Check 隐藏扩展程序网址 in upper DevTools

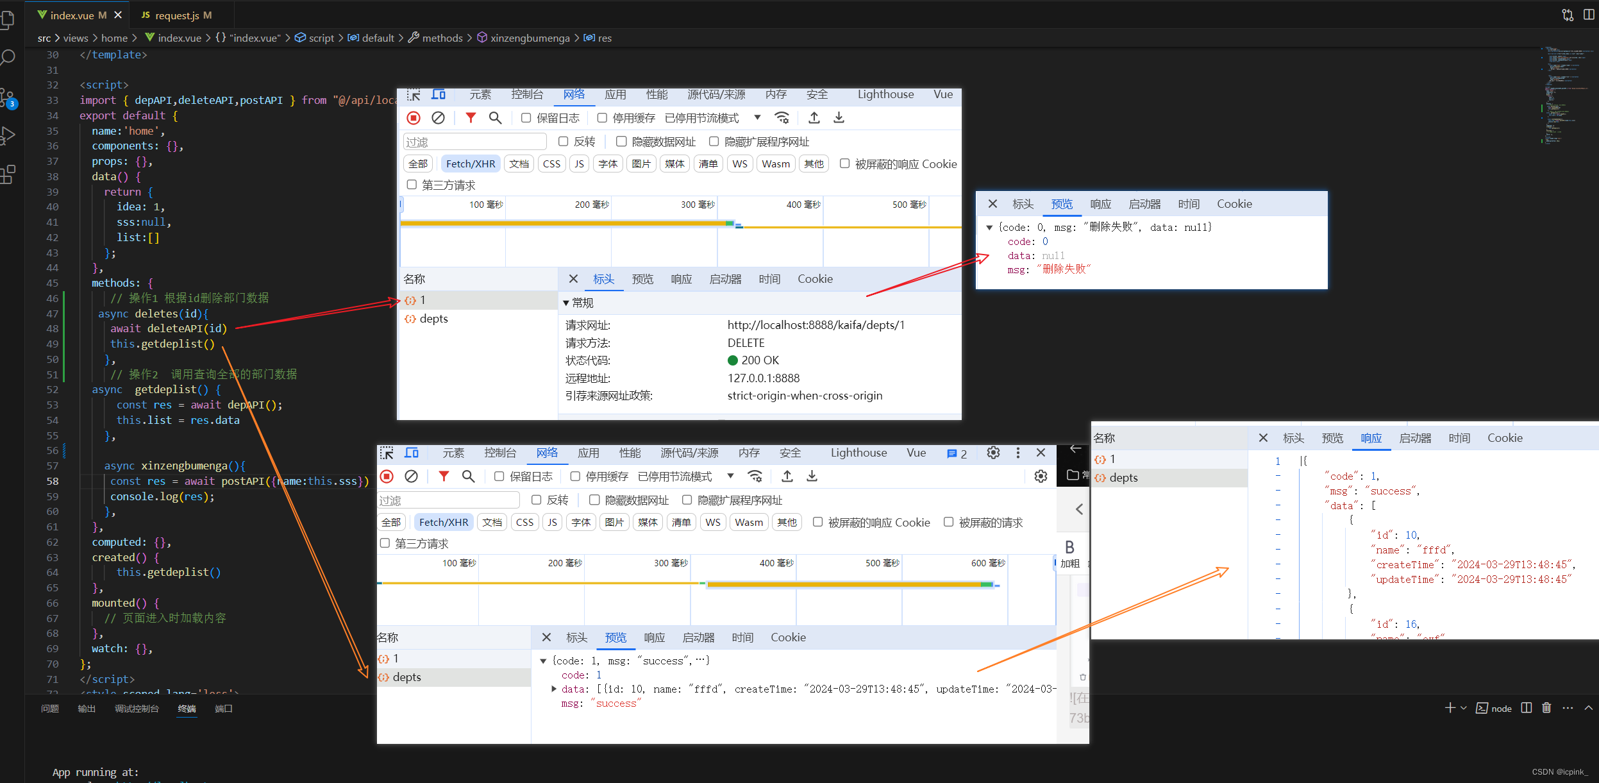714,142
